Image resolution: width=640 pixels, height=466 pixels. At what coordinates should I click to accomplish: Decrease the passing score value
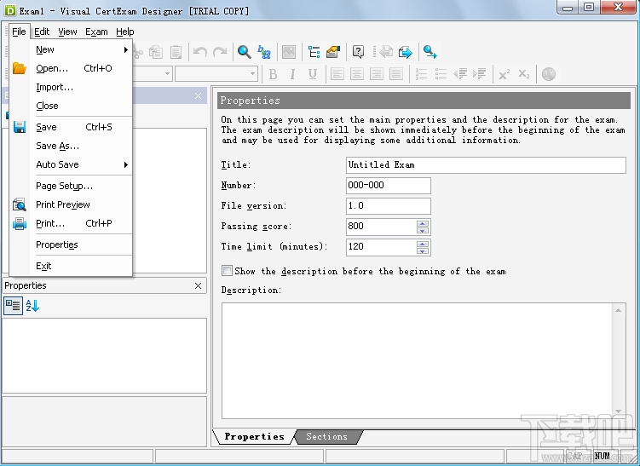(x=423, y=231)
